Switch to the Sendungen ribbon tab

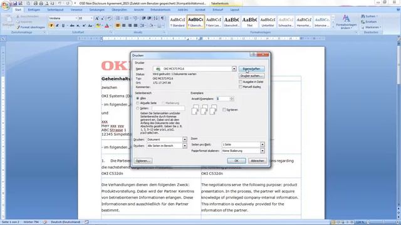click(x=97, y=10)
